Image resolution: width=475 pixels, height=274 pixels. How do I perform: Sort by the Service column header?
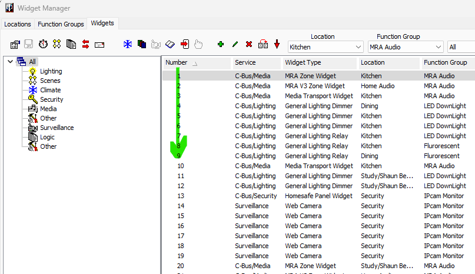click(x=256, y=62)
